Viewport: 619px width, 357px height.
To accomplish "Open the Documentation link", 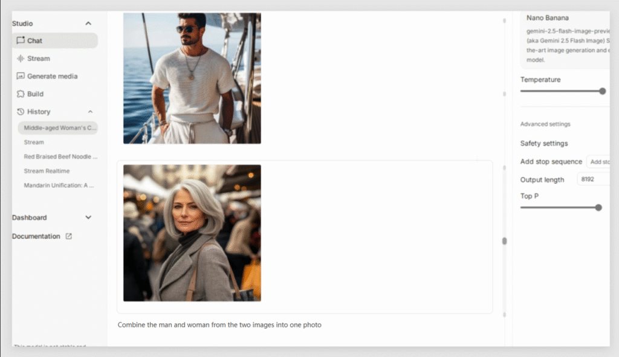I will 36,236.
